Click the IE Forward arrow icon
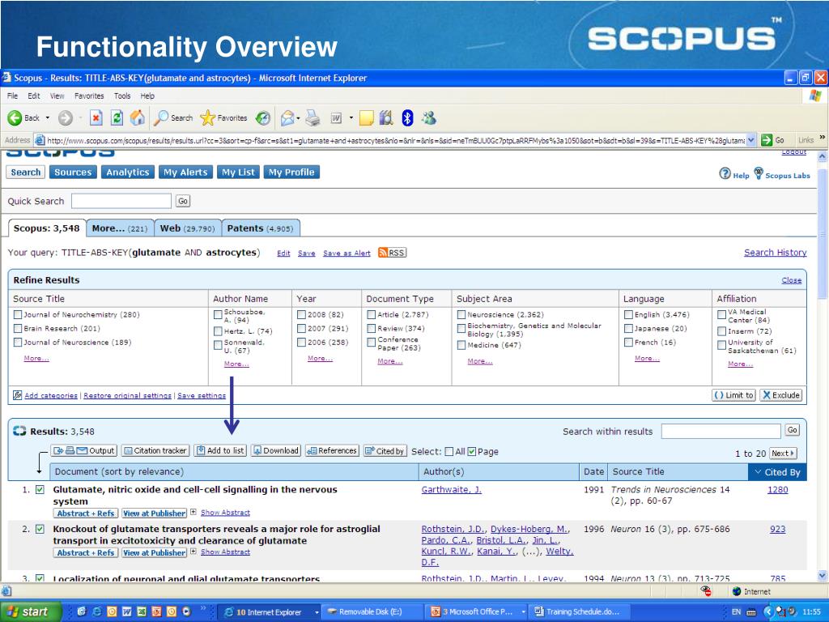Image resolution: width=829 pixels, height=622 pixels. tap(65, 118)
